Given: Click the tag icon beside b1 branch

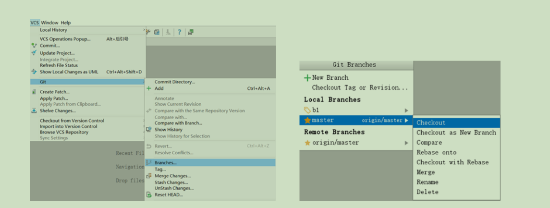Looking at the screenshot, I should coord(307,110).
